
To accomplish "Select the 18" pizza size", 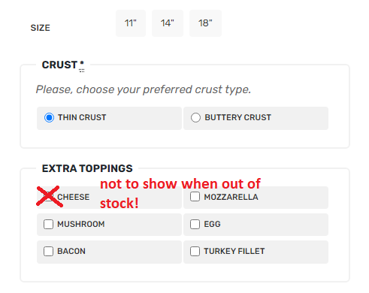I will [205, 23].
